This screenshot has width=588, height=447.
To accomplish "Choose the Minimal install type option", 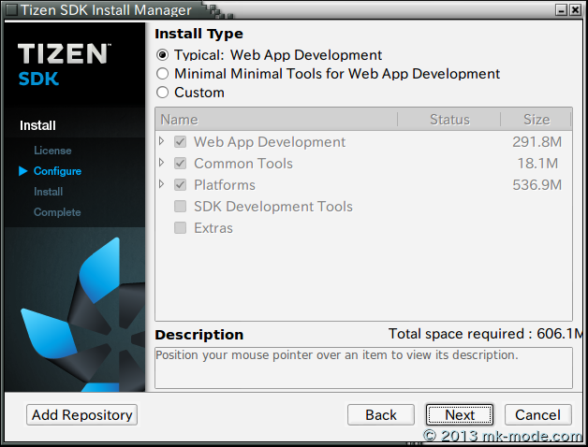I will 163,74.
